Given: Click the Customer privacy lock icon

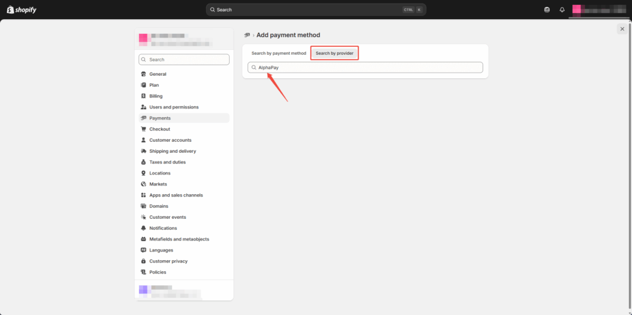Looking at the screenshot, I should [143, 261].
